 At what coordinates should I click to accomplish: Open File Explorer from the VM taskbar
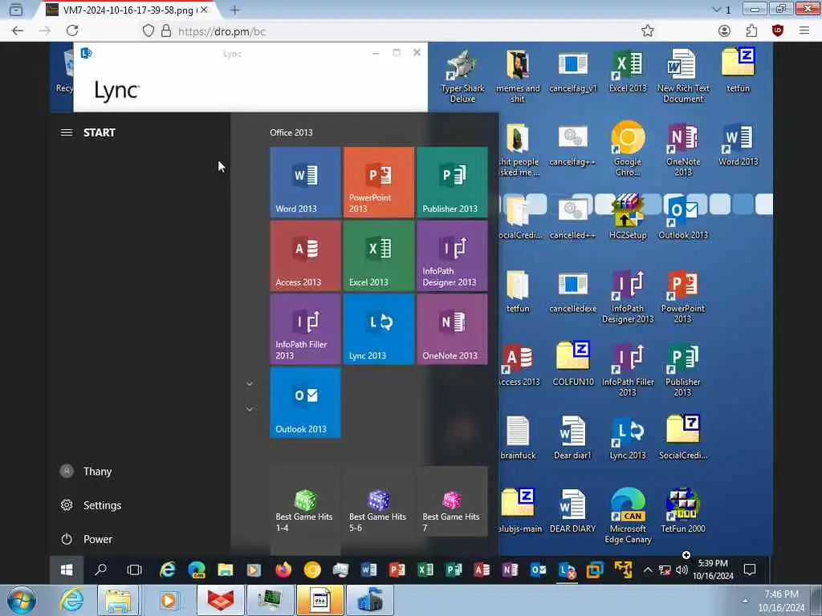tap(226, 570)
